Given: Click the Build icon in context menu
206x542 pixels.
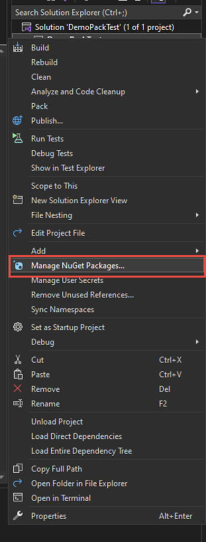Looking at the screenshot, I should 17,48.
